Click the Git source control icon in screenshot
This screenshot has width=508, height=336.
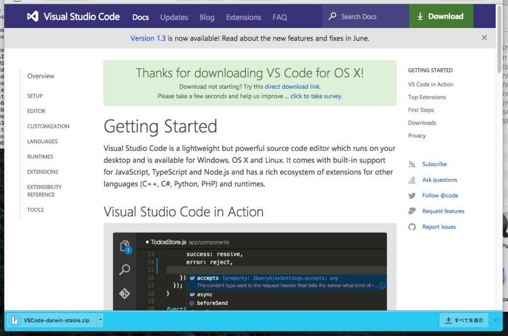coord(125,293)
